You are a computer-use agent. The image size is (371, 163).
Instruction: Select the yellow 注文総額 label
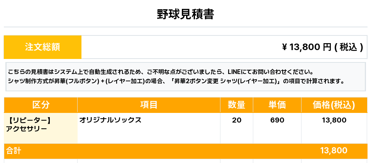point(42,47)
